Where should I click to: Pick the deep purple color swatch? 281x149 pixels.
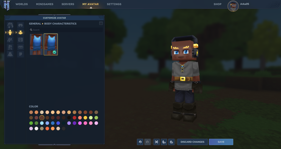pos(74,123)
